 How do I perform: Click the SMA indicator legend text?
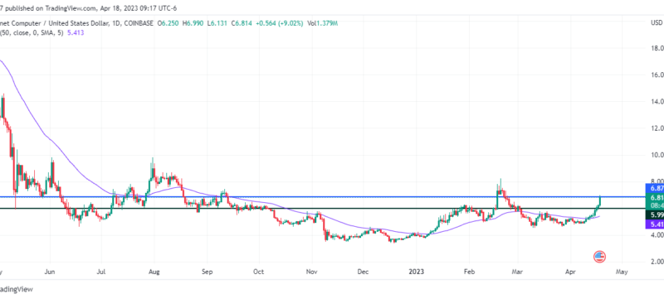coord(31,32)
